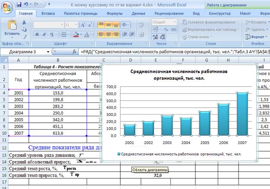Toggle align text left
This screenshot has height=189, width=270.
coord(101,34)
